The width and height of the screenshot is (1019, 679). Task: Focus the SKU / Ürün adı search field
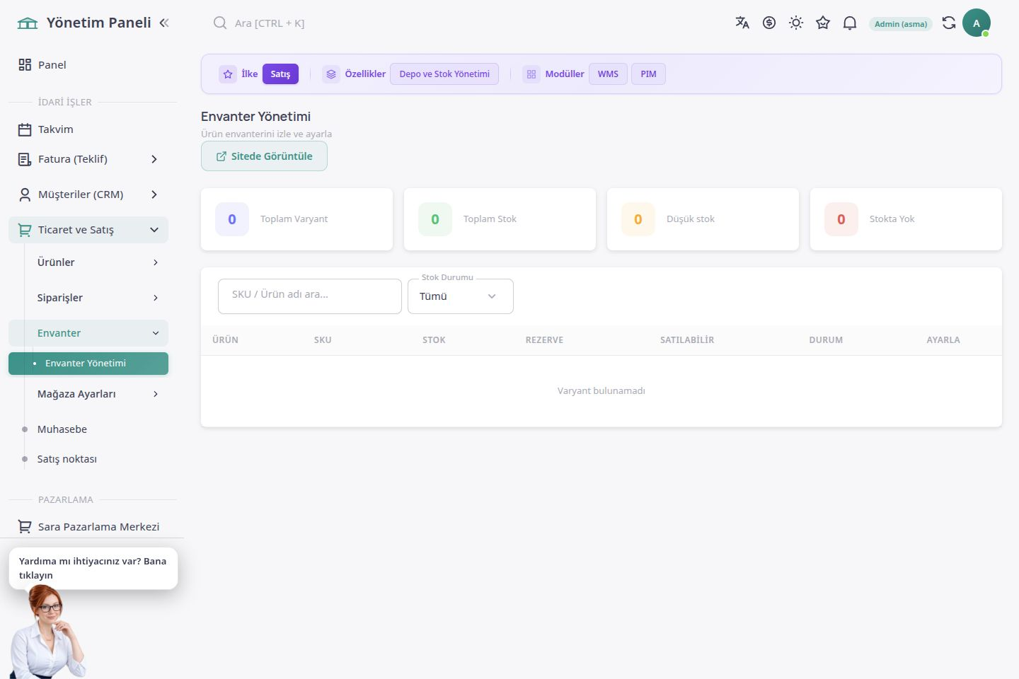click(x=310, y=296)
